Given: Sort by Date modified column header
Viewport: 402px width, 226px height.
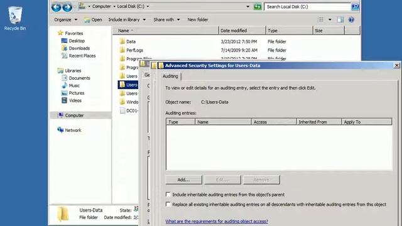Looking at the screenshot, I should coord(242,31).
